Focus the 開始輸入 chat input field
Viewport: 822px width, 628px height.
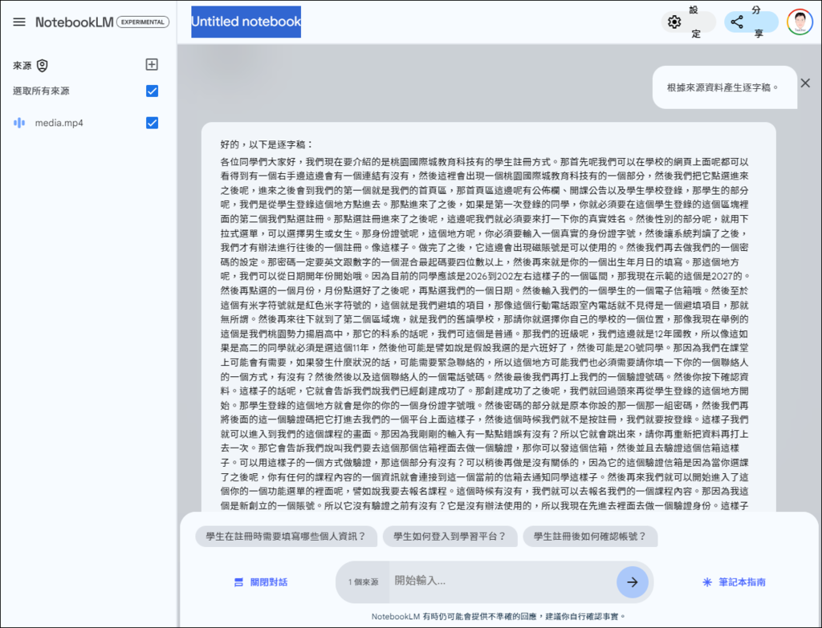pos(503,581)
